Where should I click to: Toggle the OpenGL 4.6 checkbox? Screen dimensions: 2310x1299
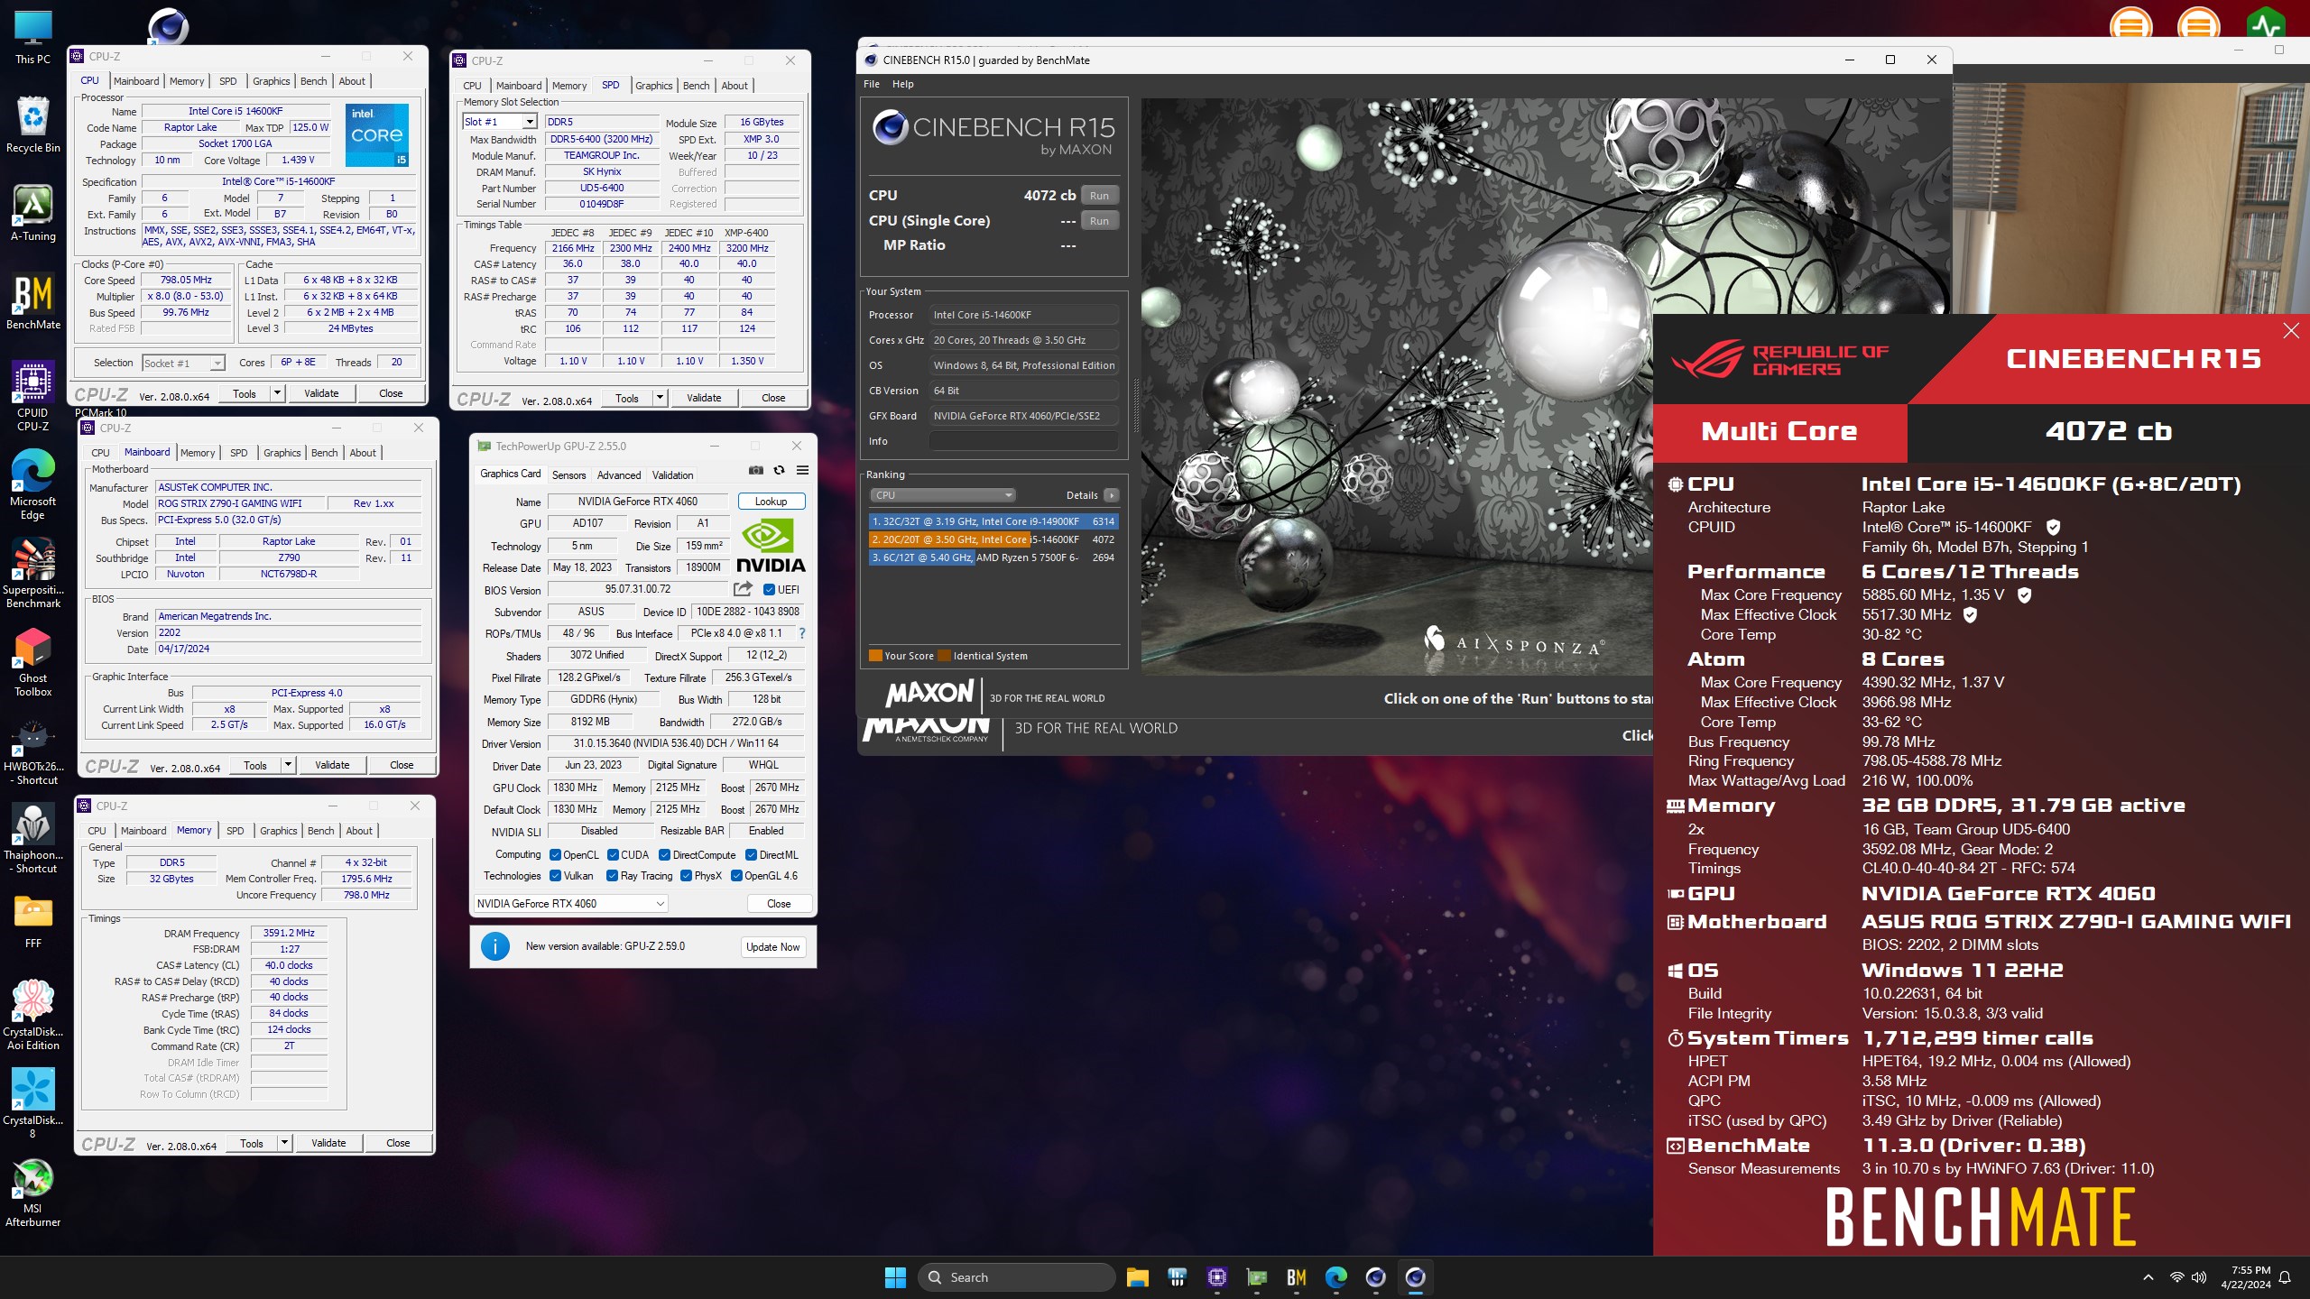[736, 876]
